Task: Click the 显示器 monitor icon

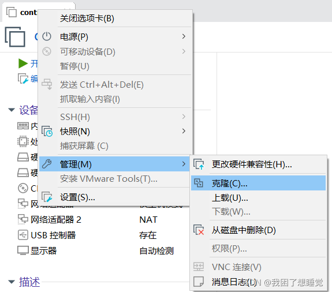Action: coord(23,250)
